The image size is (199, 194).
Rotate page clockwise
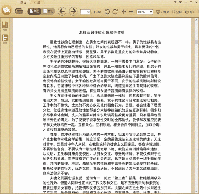tap(115, 12)
